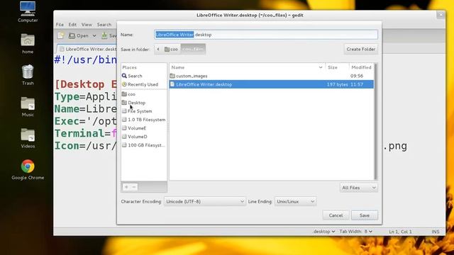Open the gedit Edit menu
This screenshot has width=454, height=255.
tap(72, 25)
